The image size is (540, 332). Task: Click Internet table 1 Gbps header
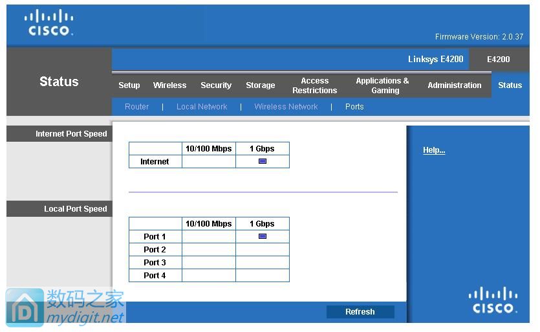263,149
